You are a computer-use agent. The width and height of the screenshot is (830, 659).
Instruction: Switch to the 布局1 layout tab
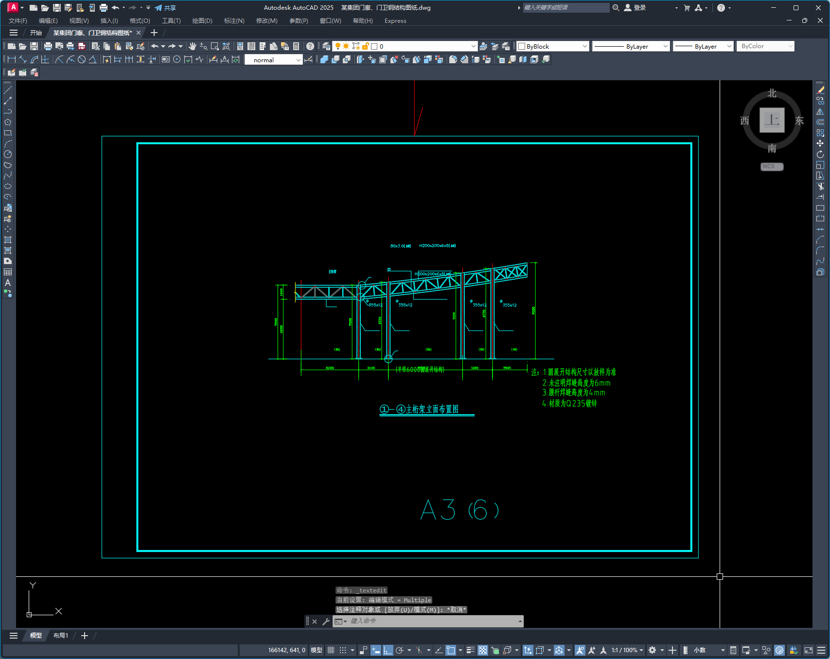[x=61, y=636]
